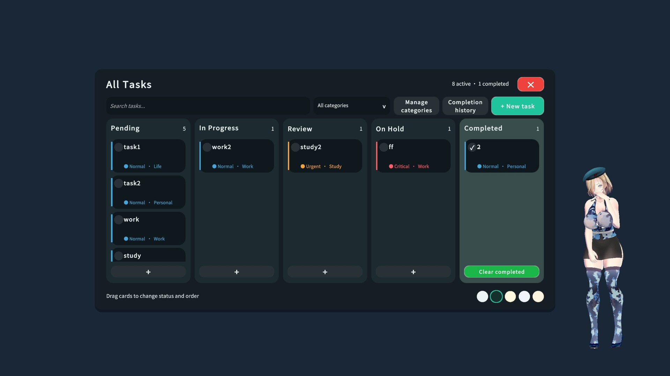Select the Completed column header
Viewport: 670px width, 376px height.
coord(483,128)
